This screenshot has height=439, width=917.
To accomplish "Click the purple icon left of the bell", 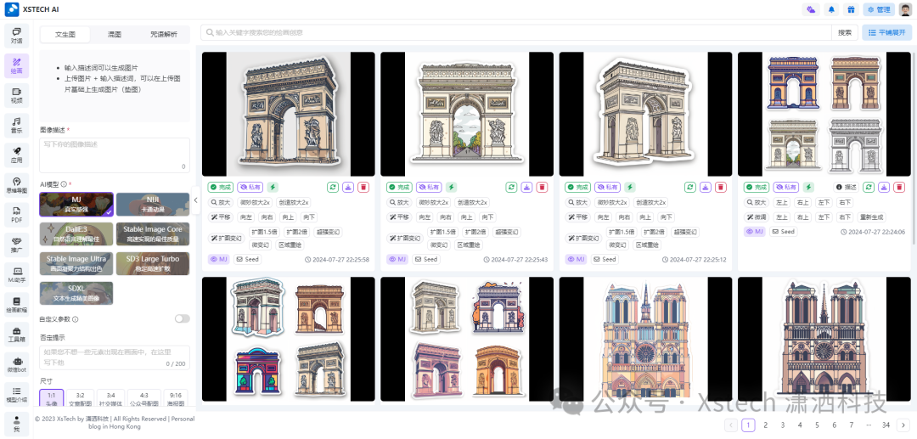I will coord(811,9).
